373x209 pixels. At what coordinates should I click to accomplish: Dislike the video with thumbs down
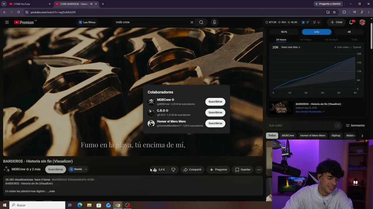[x=173, y=170]
